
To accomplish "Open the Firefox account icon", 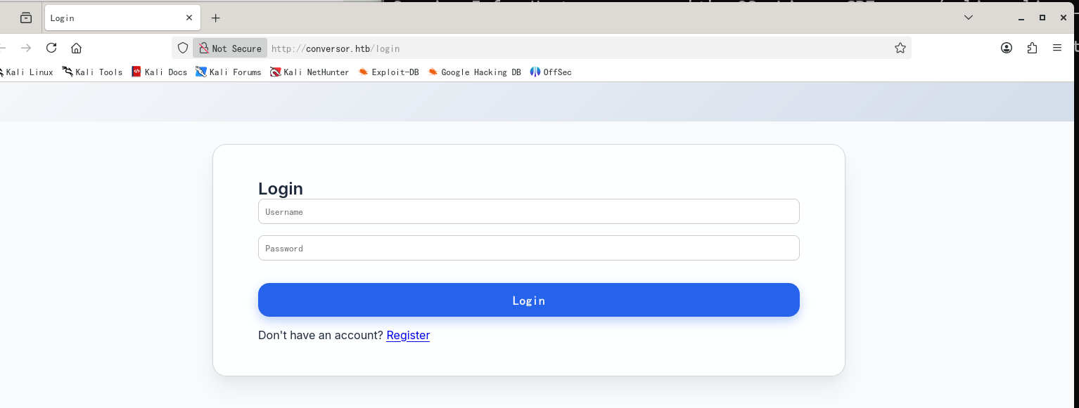I will (1007, 48).
